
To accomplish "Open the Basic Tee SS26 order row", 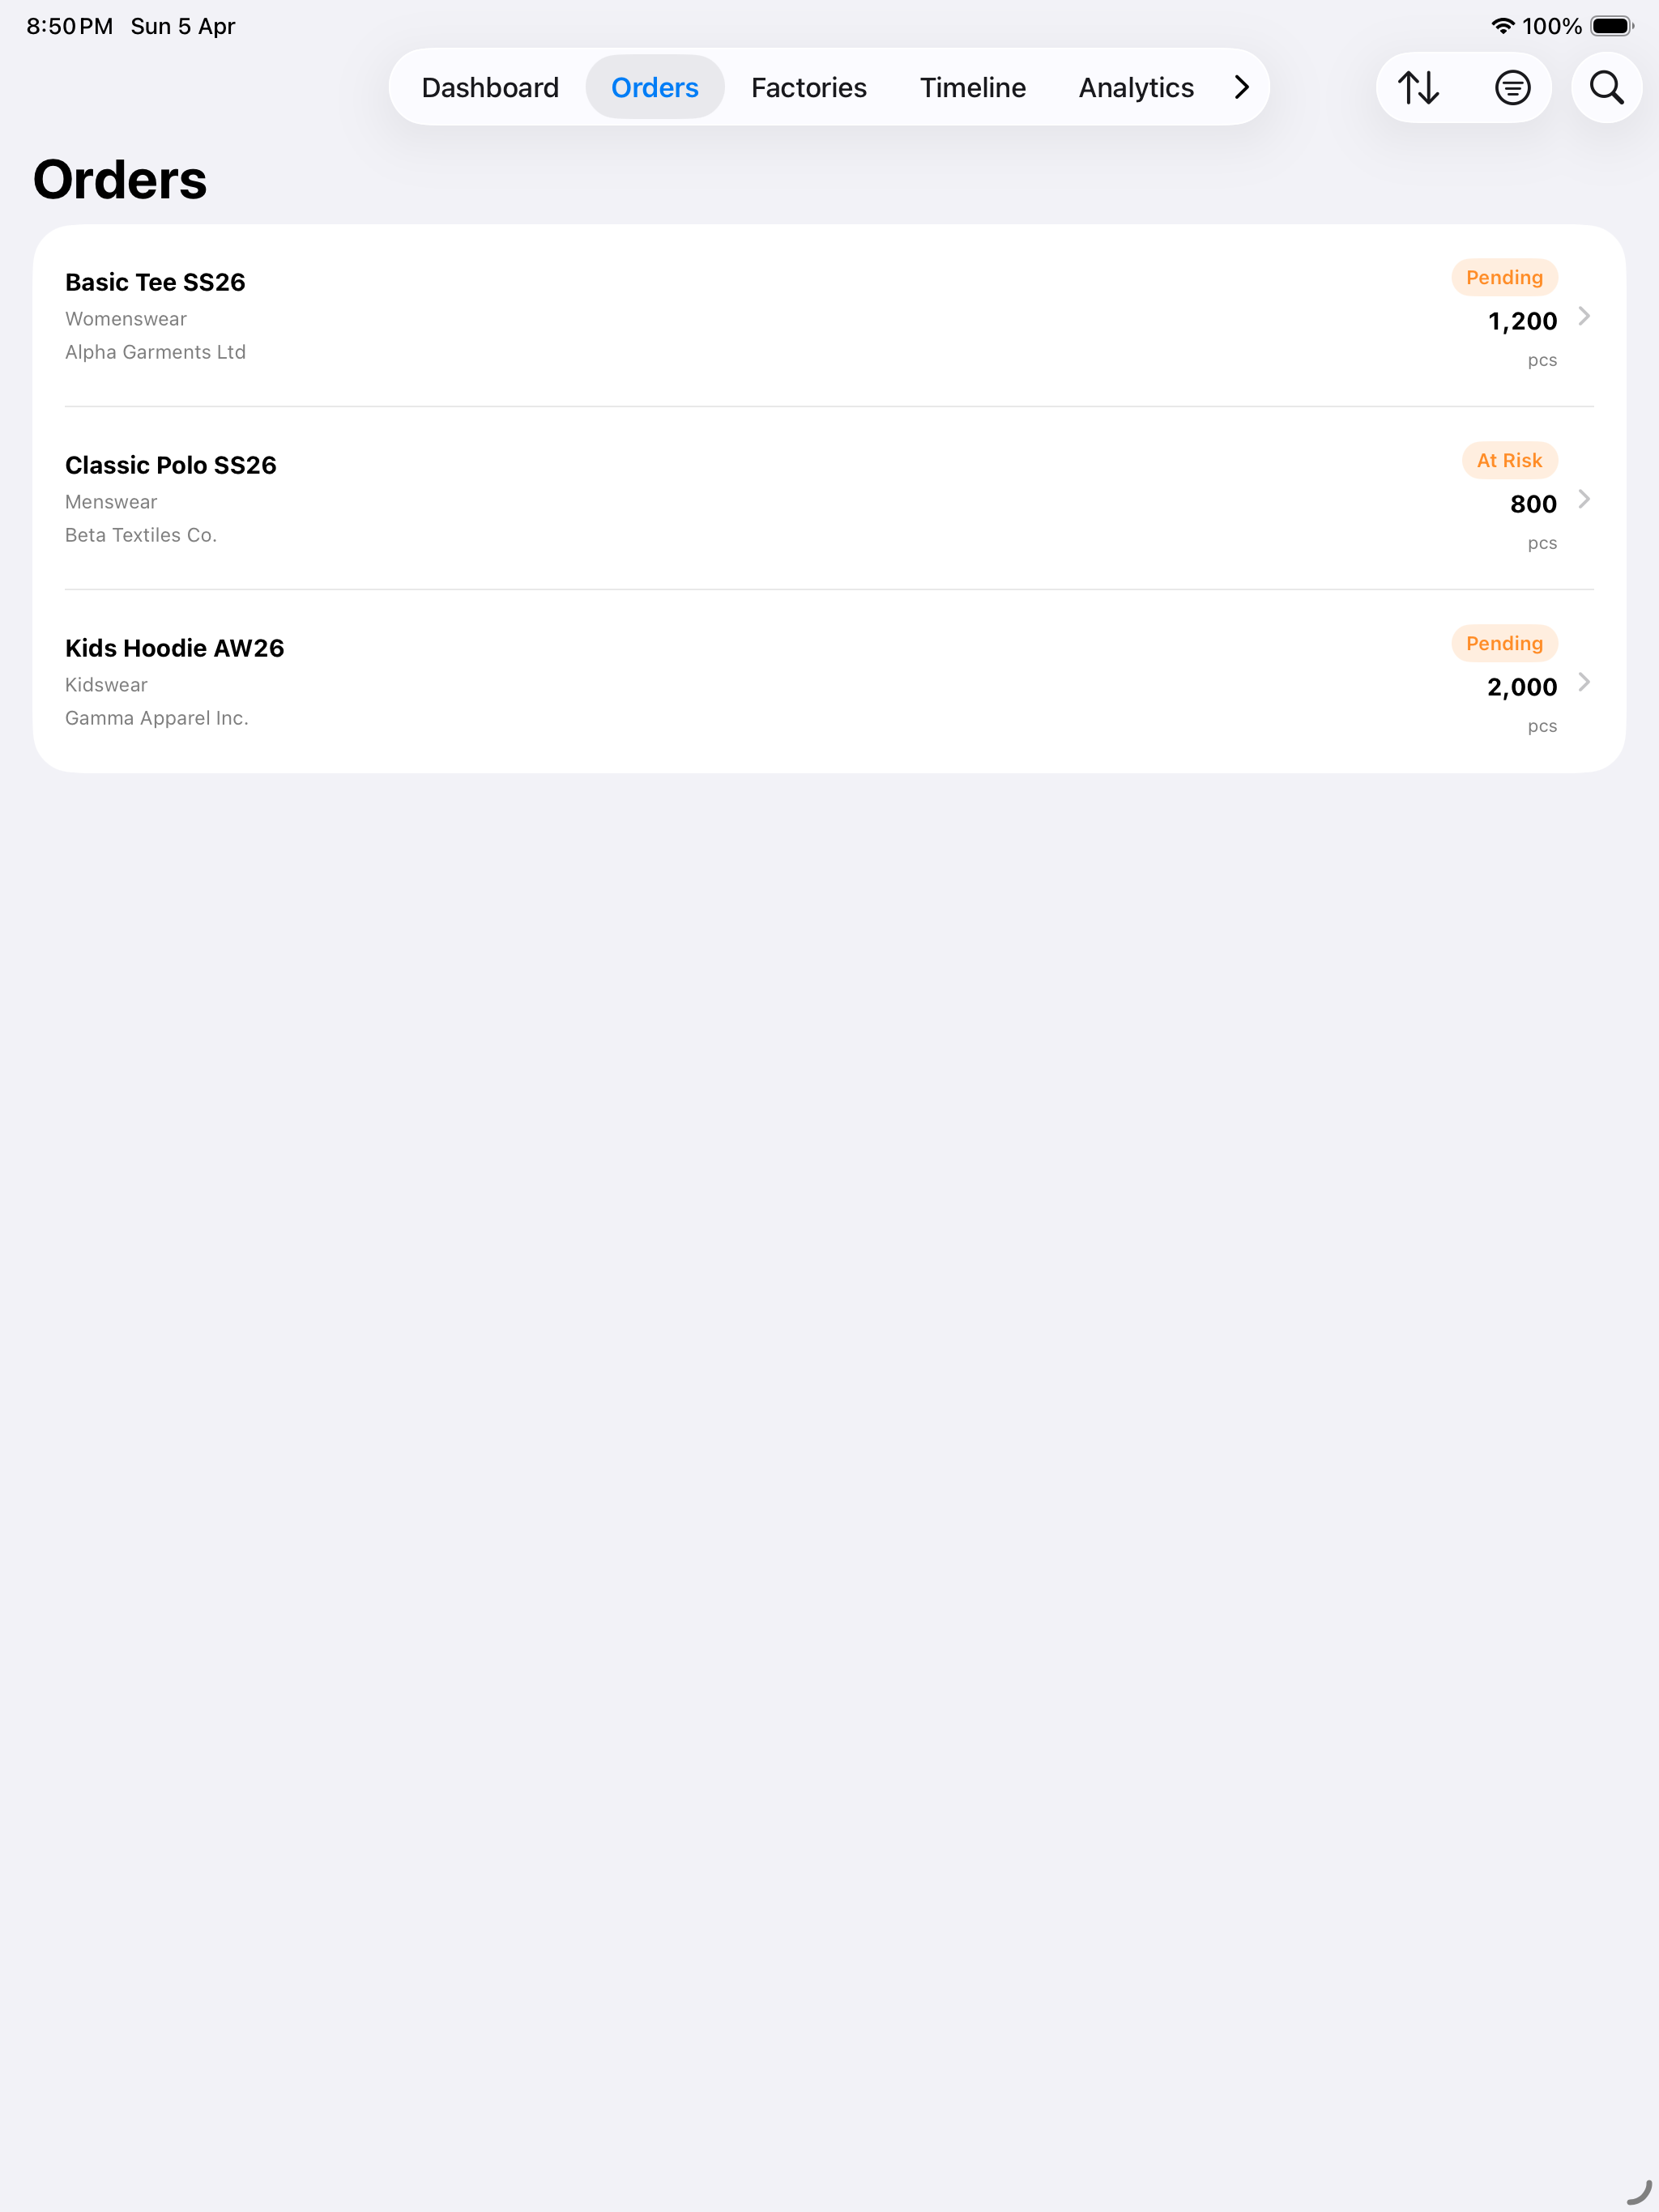I will point(829,316).
